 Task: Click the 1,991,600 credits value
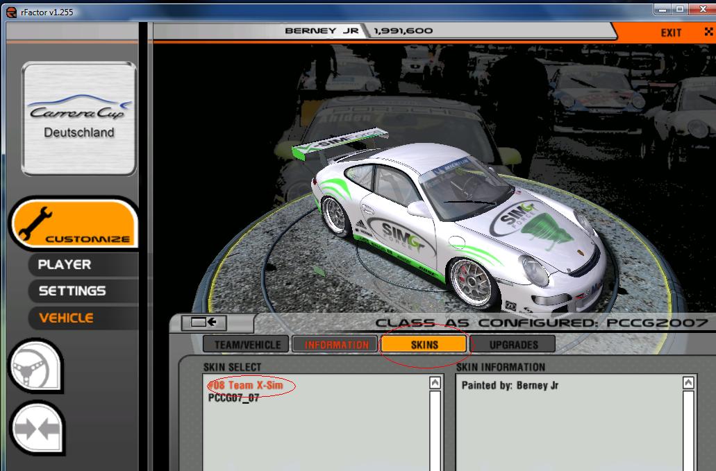point(403,31)
